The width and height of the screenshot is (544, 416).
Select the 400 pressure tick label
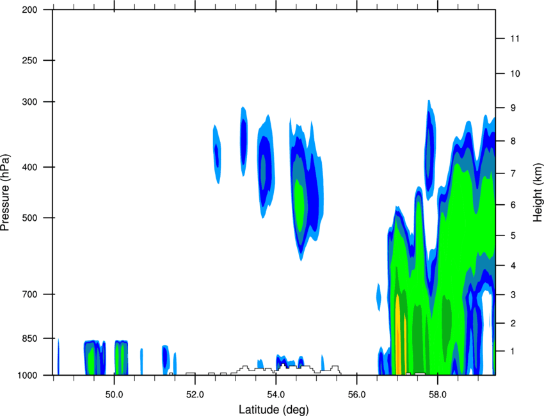(x=29, y=167)
